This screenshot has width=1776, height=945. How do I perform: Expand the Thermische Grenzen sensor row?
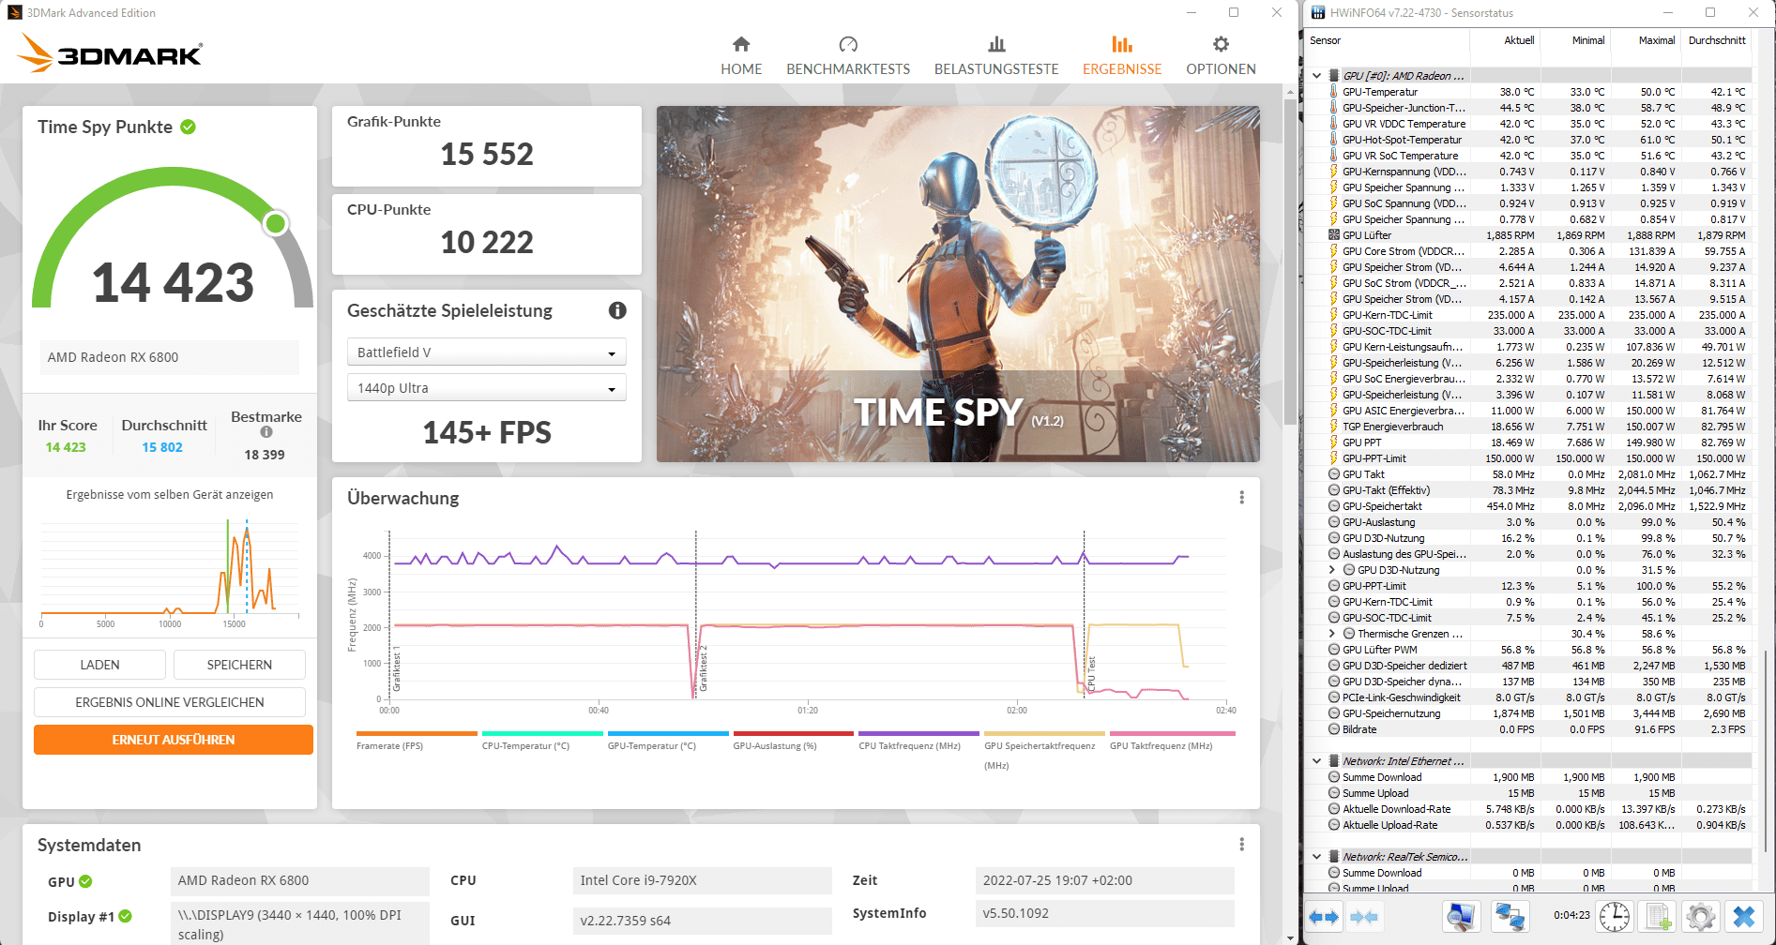coord(1331,634)
